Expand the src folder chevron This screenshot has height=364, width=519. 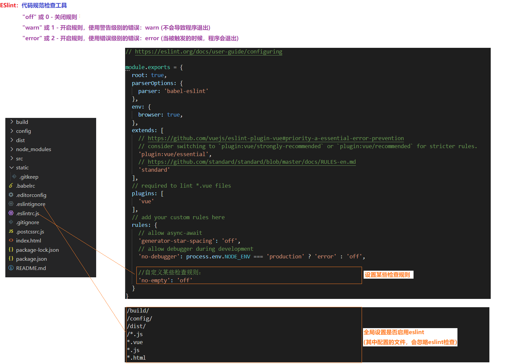click(x=12, y=158)
